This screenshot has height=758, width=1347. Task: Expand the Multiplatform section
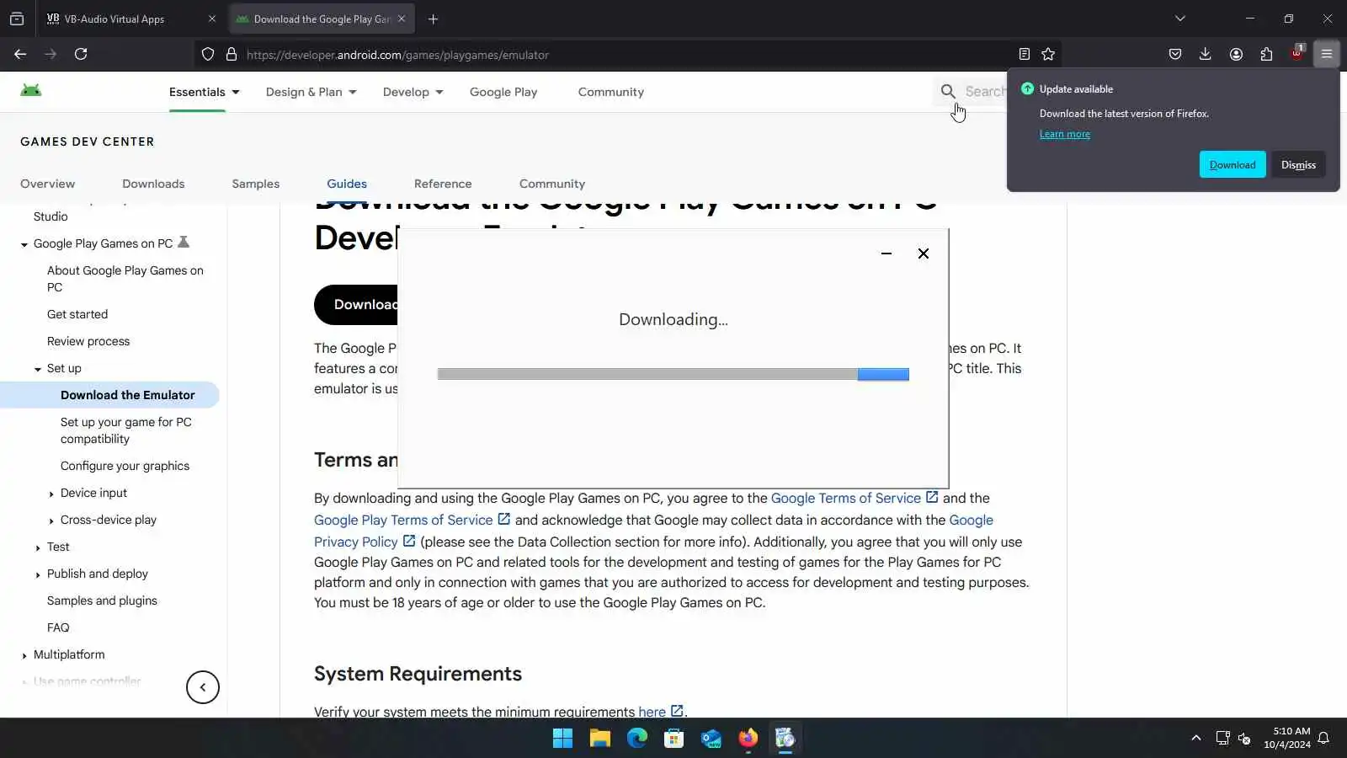[24, 655]
